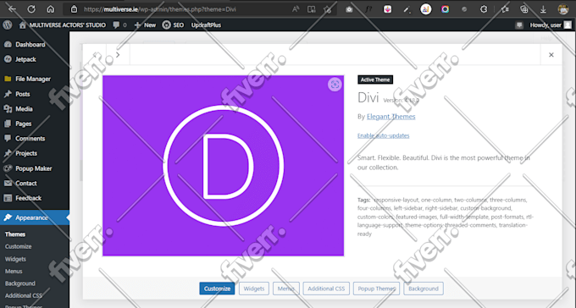Screen dimensions: 576x308
Task: Click the Menus button in theme footer
Action: pos(286,289)
